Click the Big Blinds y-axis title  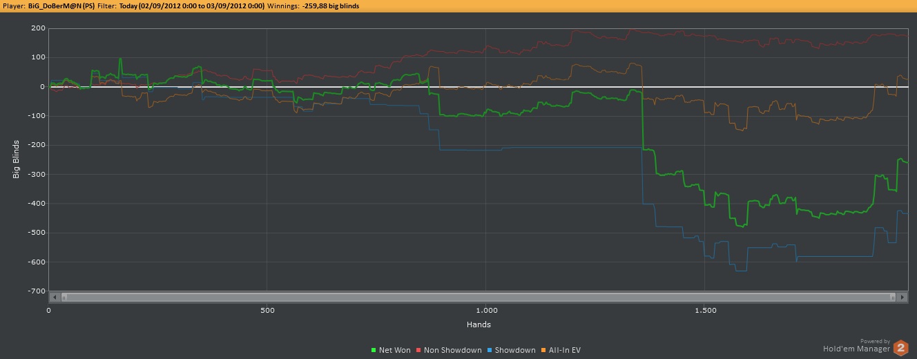point(16,159)
